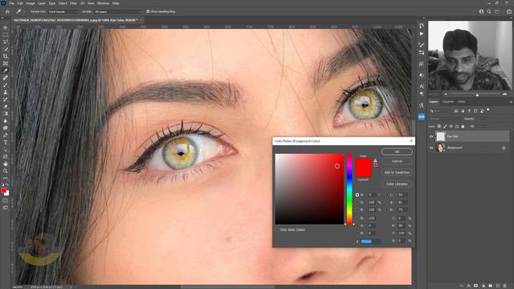The image size is (514, 289).
Task: Open the layer Kind filter dropdown
Action: [x=441, y=111]
